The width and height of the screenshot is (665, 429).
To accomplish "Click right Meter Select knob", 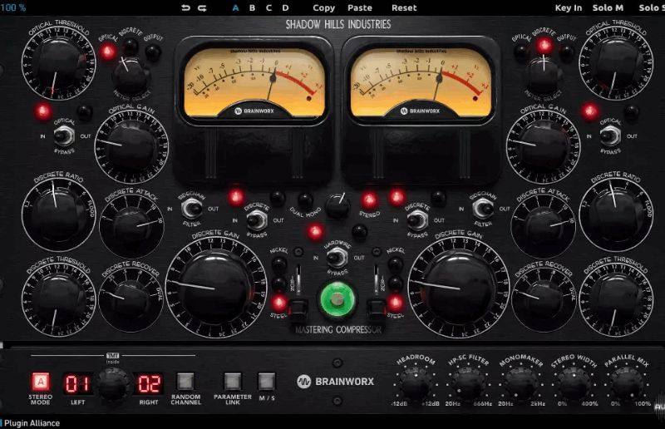I will (544, 77).
